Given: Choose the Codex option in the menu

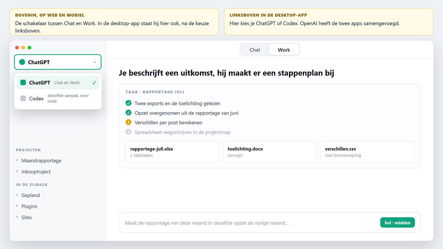Looking at the screenshot, I should point(58,98).
